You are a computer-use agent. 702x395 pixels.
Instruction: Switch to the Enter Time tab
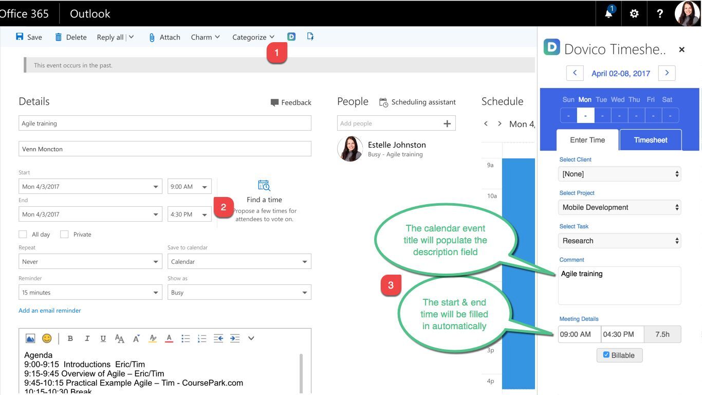587,140
